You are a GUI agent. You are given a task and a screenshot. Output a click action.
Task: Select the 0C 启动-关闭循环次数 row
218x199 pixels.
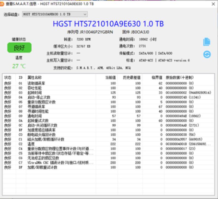coord(108,125)
